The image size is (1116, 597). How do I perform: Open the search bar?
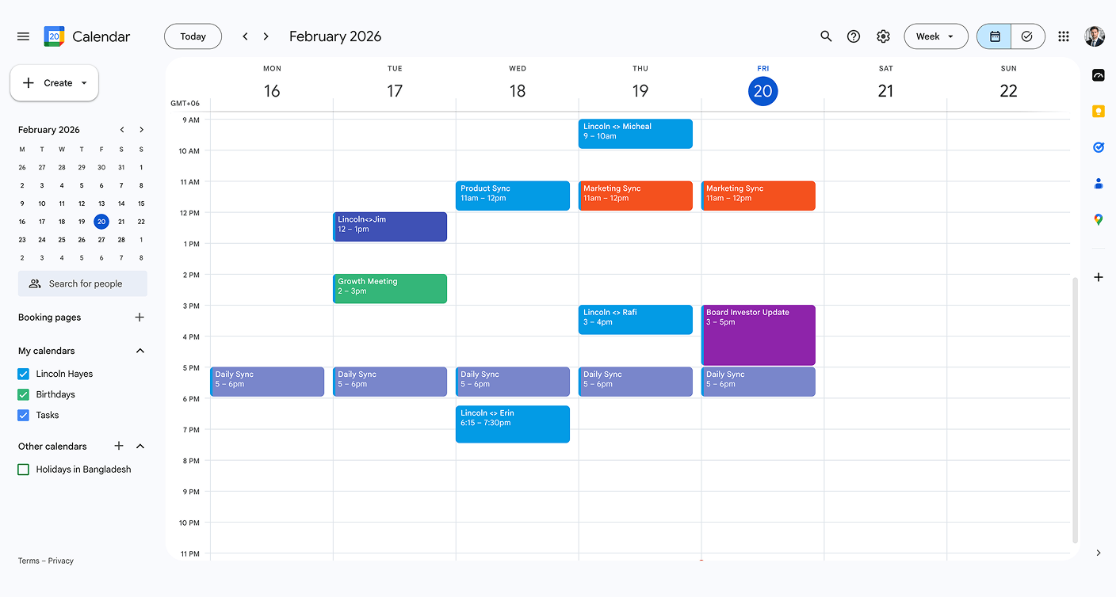pyautogui.click(x=826, y=36)
